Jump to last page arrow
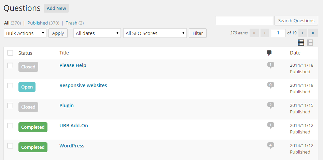Screen dimensions: 323x160 313,33
